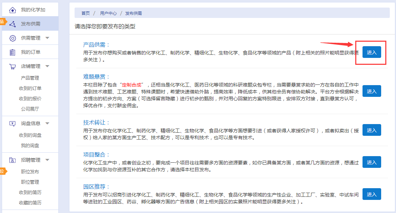
Task: Click the 招聘管理 person icon
Action: coord(12,160)
